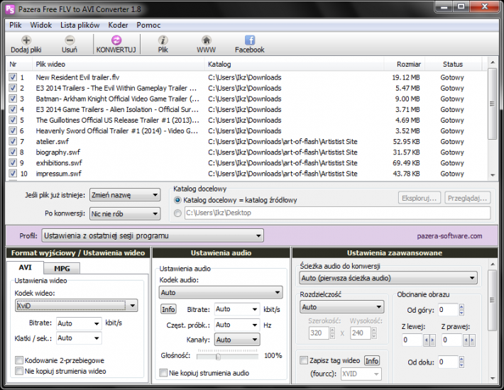Increase the Od góry crop value
The height and width of the screenshot is (390, 504).
point(461,306)
